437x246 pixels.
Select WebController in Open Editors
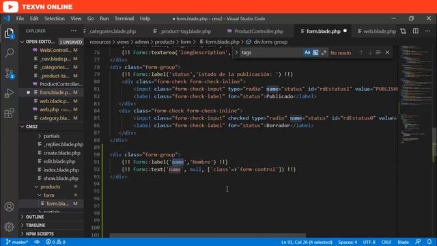pyautogui.click(x=55, y=50)
